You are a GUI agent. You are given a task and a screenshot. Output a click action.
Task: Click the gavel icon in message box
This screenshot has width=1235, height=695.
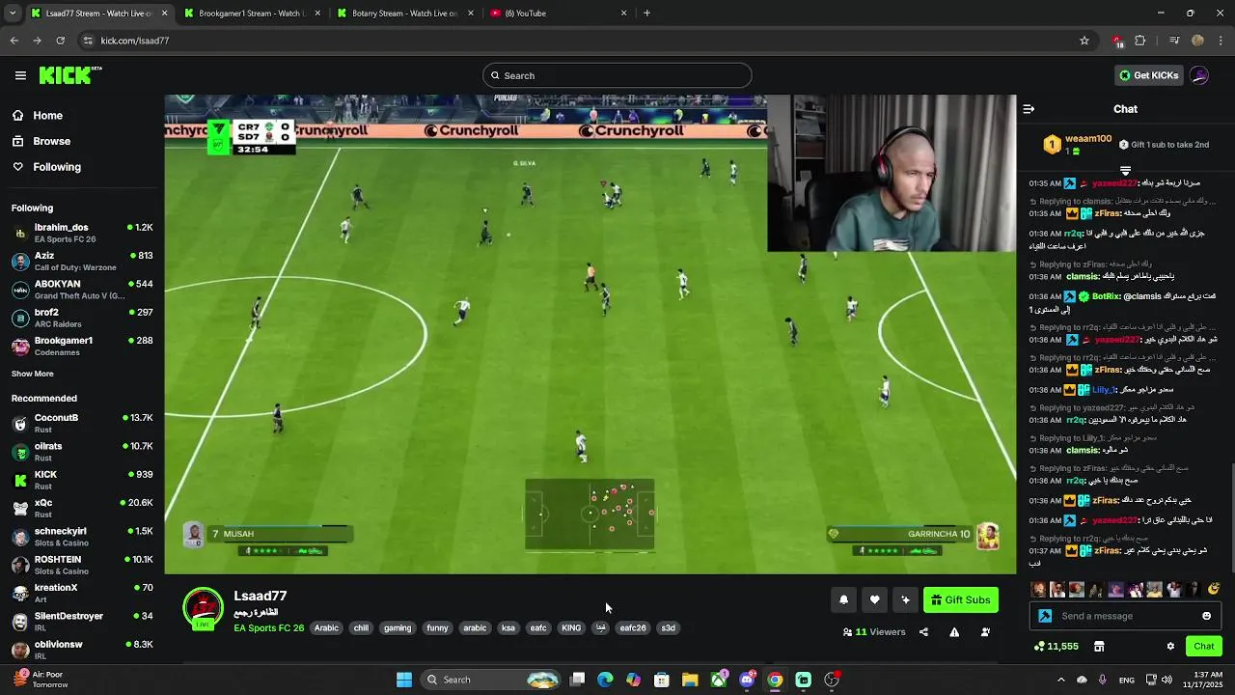click(1045, 616)
